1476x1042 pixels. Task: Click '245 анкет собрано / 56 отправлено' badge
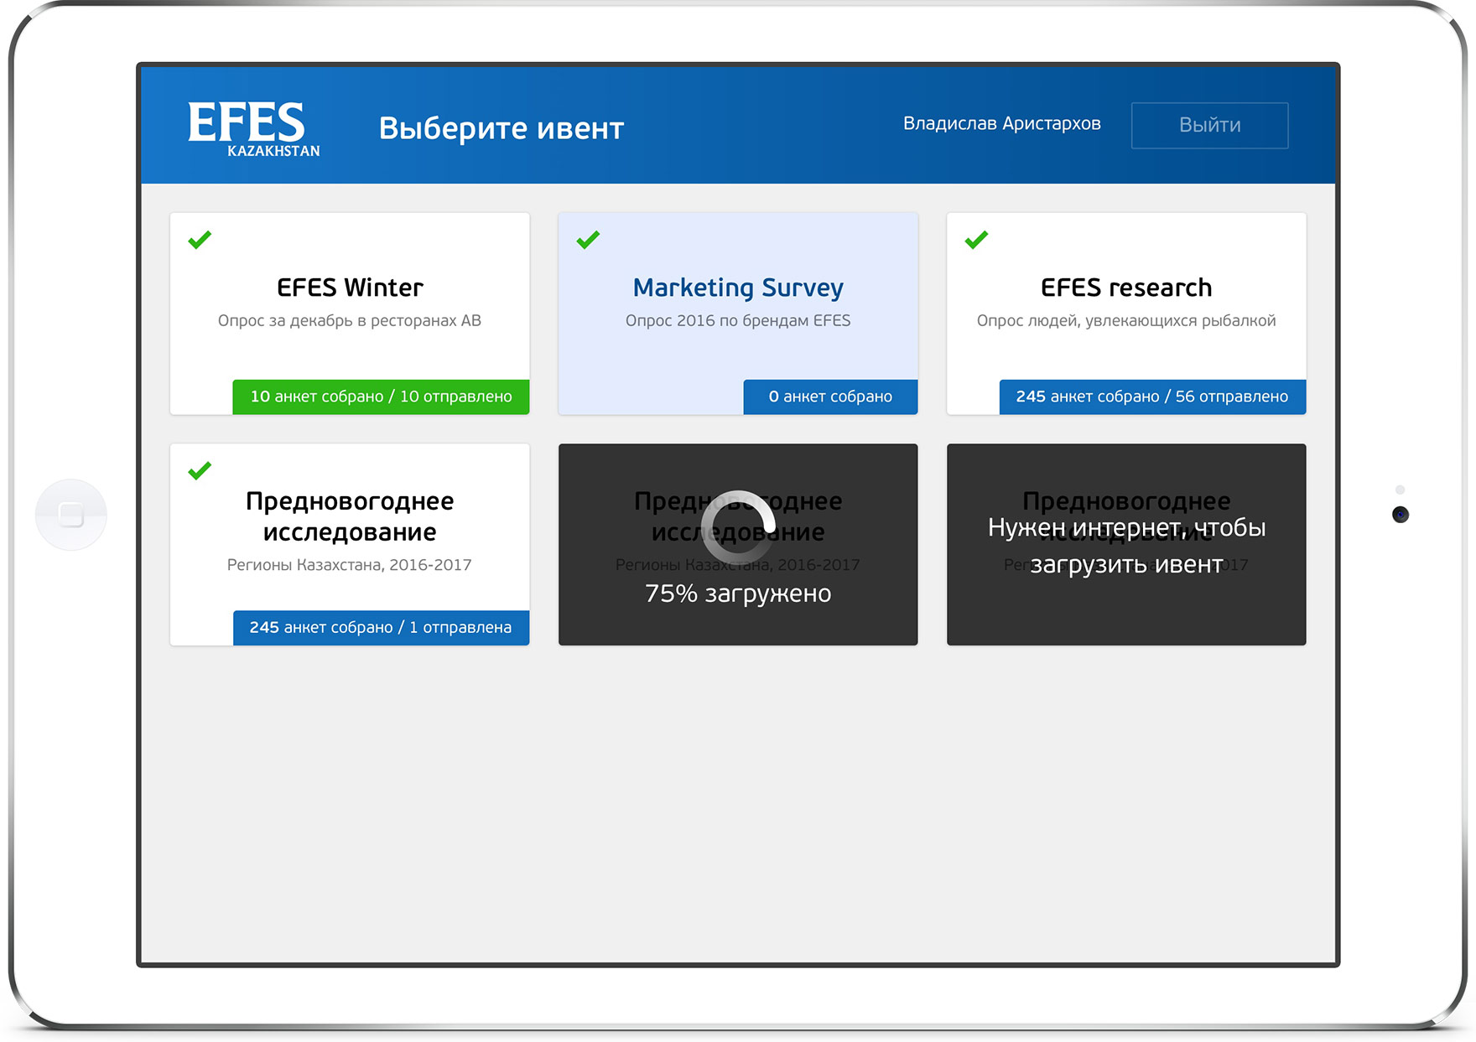click(1152, 397)
